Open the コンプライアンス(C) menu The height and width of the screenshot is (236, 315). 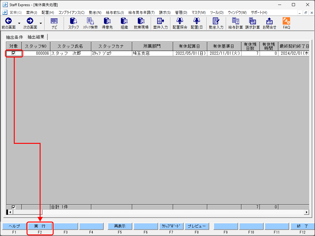coord(71,12)
